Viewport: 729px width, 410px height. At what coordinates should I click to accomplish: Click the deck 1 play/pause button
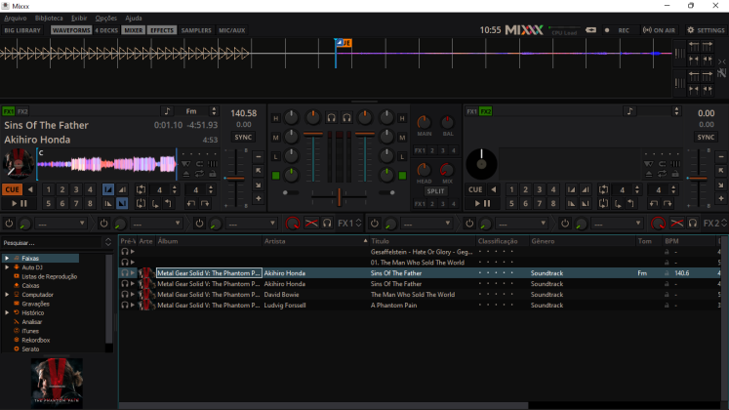pos(20,203)
